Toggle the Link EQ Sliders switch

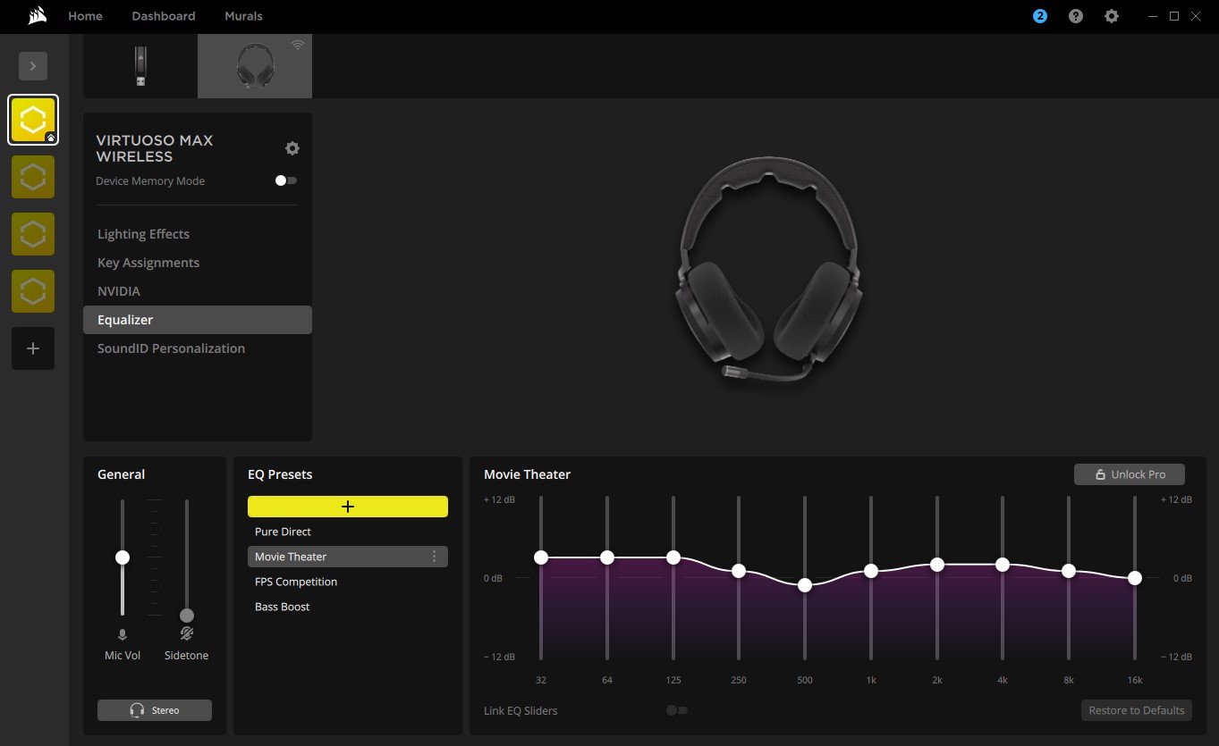(x=677, y=710)
